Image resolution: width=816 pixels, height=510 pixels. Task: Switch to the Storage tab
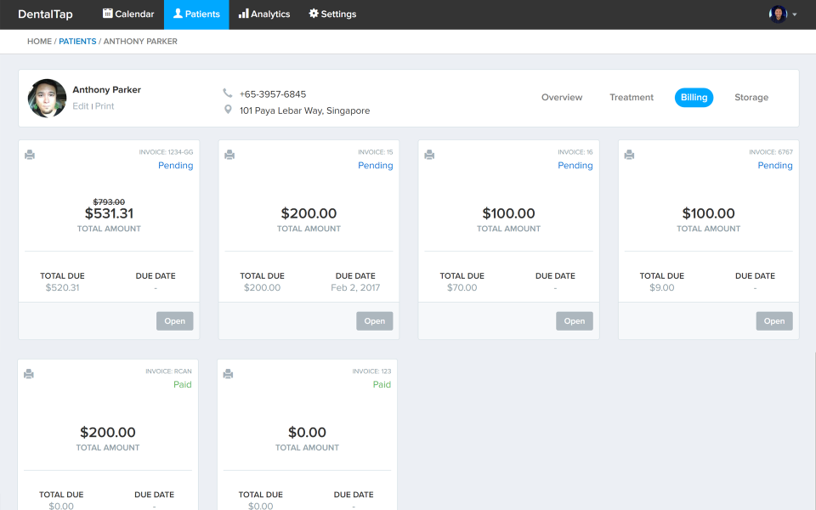pos(751,97)
